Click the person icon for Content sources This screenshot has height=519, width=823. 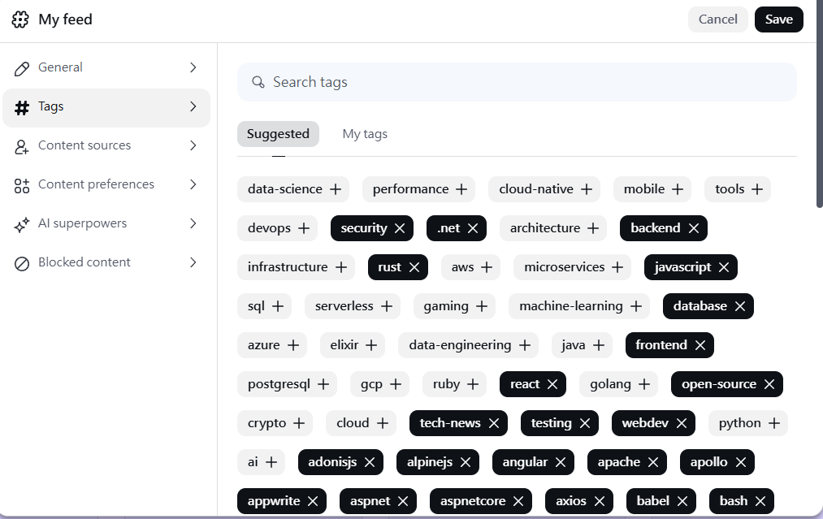(22, 146)
